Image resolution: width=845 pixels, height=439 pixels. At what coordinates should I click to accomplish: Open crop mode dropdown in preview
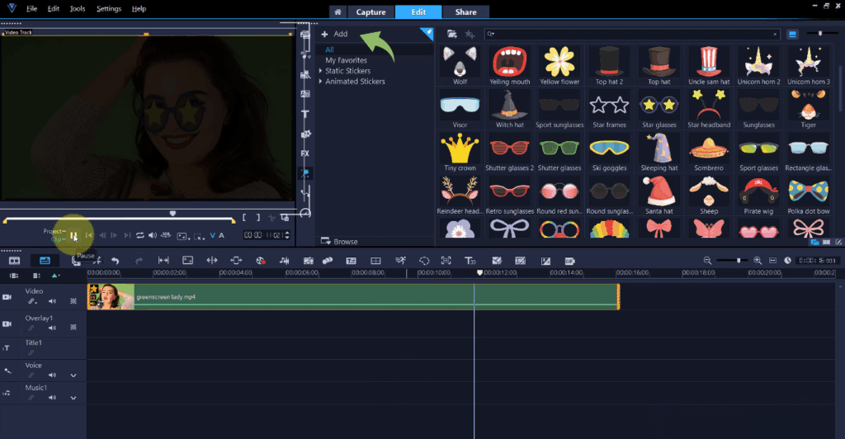(x=199, y=236)
